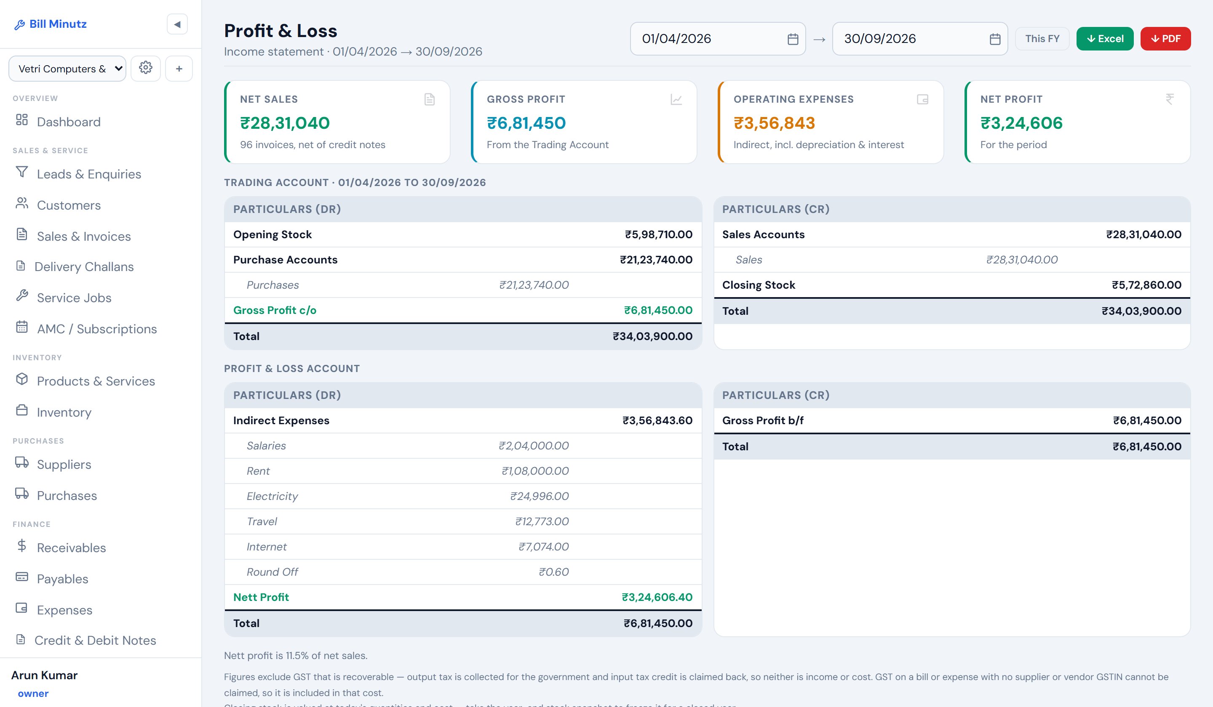Image resolution: width=1213 pixels, height=707 pixels.
Task: Open company settings gear icon
Action: click(x=145, y=68)
